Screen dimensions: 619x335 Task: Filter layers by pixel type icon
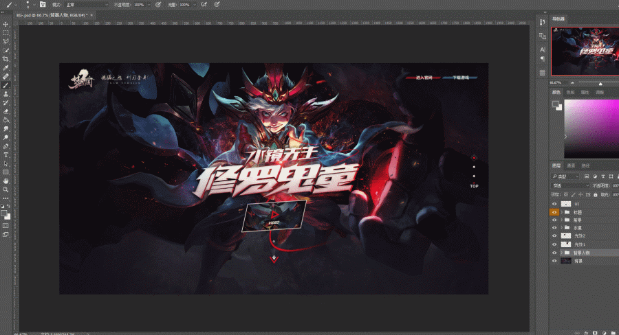pos(587,176)
